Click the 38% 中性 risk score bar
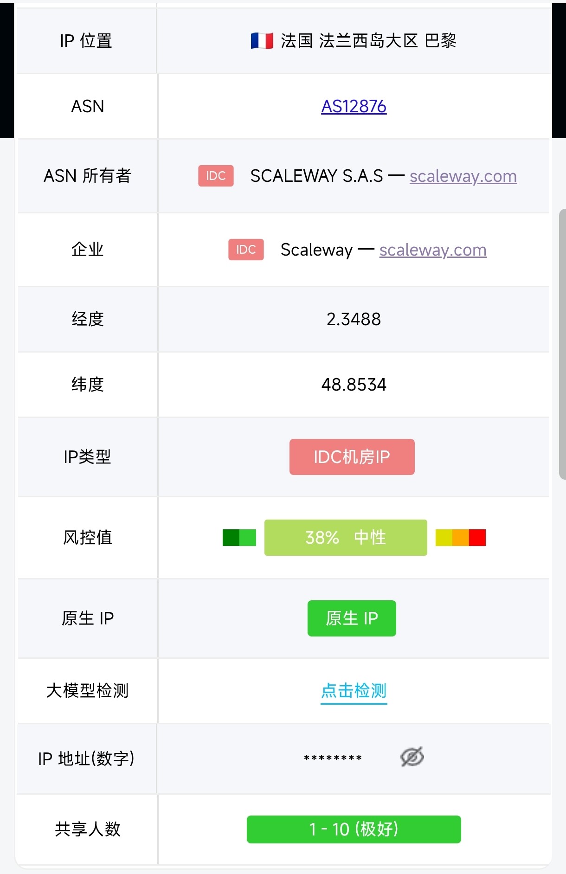The height and width of the screenshot is (874, 566). [x=346, y=538]
